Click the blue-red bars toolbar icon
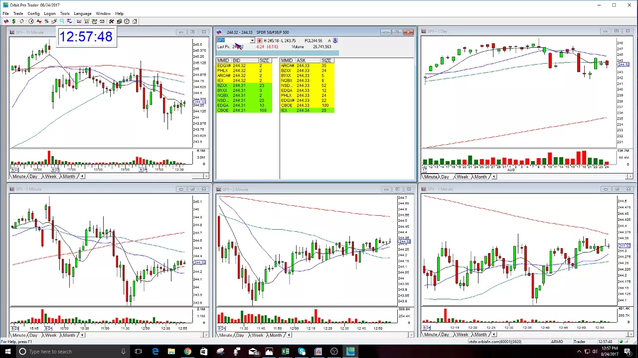638x358 pixels. click(69, 21)
